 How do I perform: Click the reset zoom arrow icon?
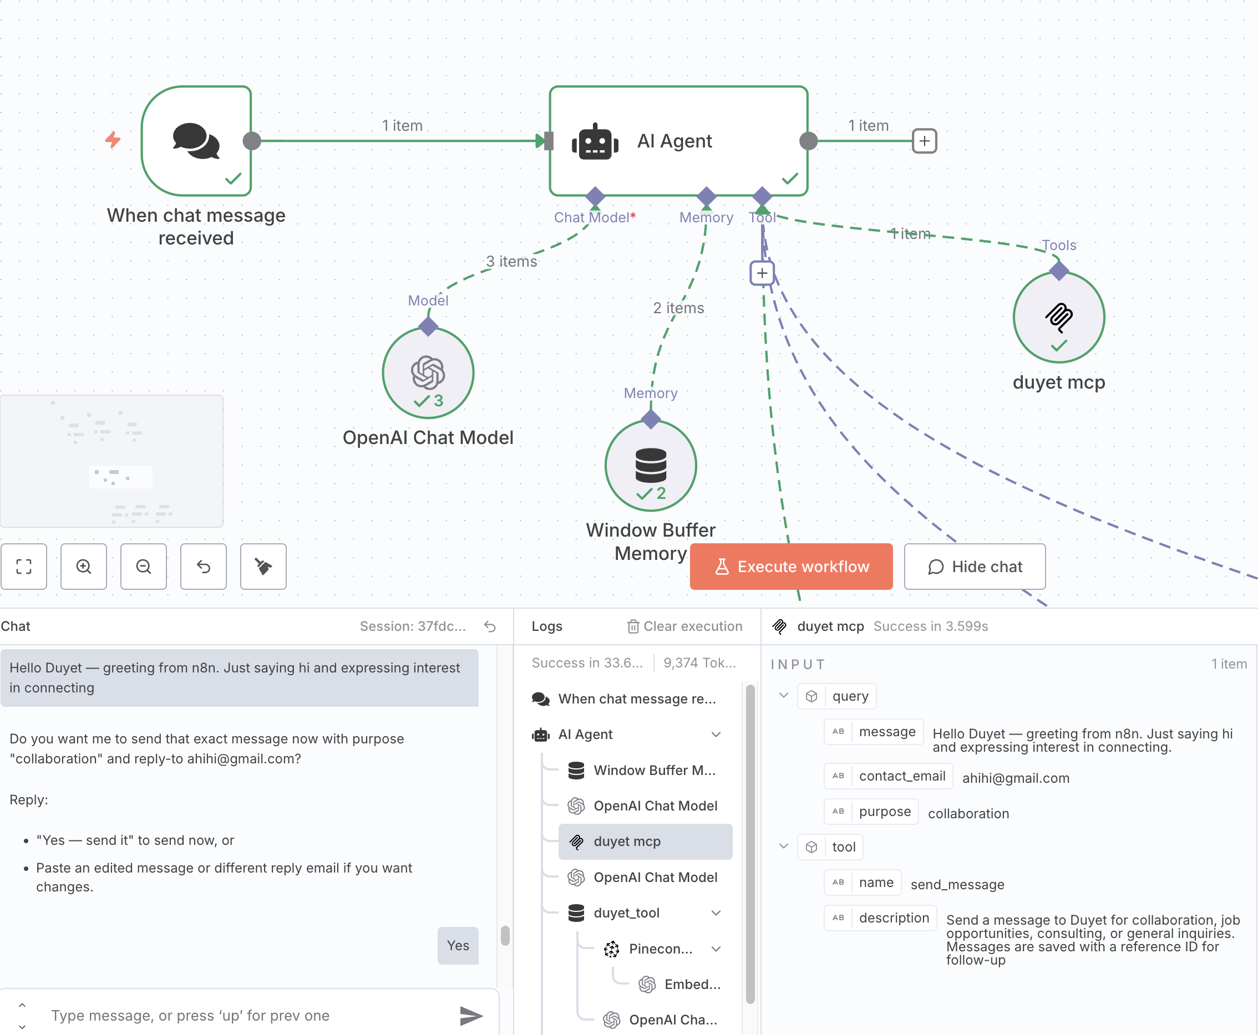(204, 567)
